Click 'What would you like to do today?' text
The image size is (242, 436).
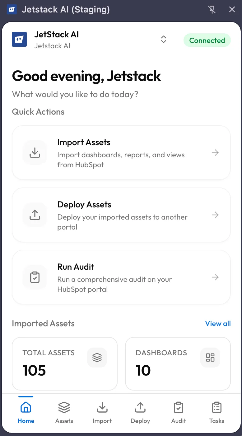tap(75, 94)
